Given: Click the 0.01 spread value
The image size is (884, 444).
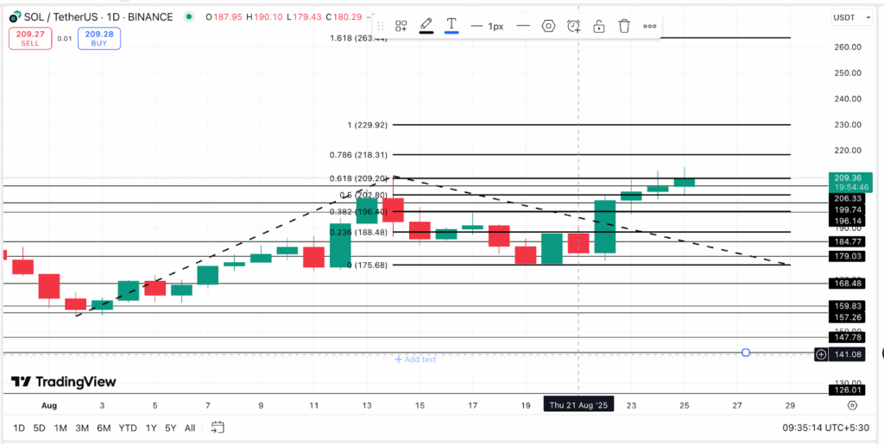Looking at the screenshot, I should [65, 38].
